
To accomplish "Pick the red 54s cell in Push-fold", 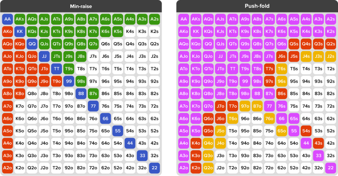I will [x=306, y=131].
